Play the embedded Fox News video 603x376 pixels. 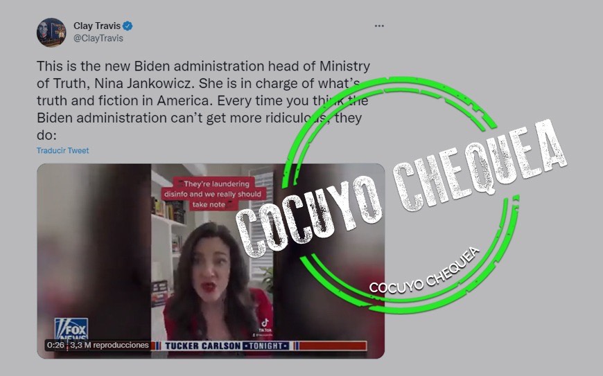pyautogui.click(x=211, y=261)
